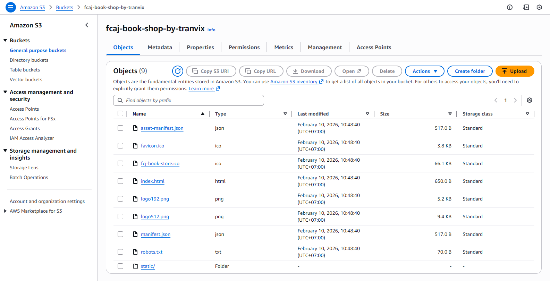Click the orange Upload button
Viewport: 550px width, 281px height.
click(515, 71)
